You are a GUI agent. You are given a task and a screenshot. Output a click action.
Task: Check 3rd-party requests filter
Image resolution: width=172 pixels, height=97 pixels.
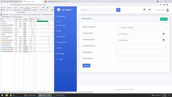[x=12, y=17]
